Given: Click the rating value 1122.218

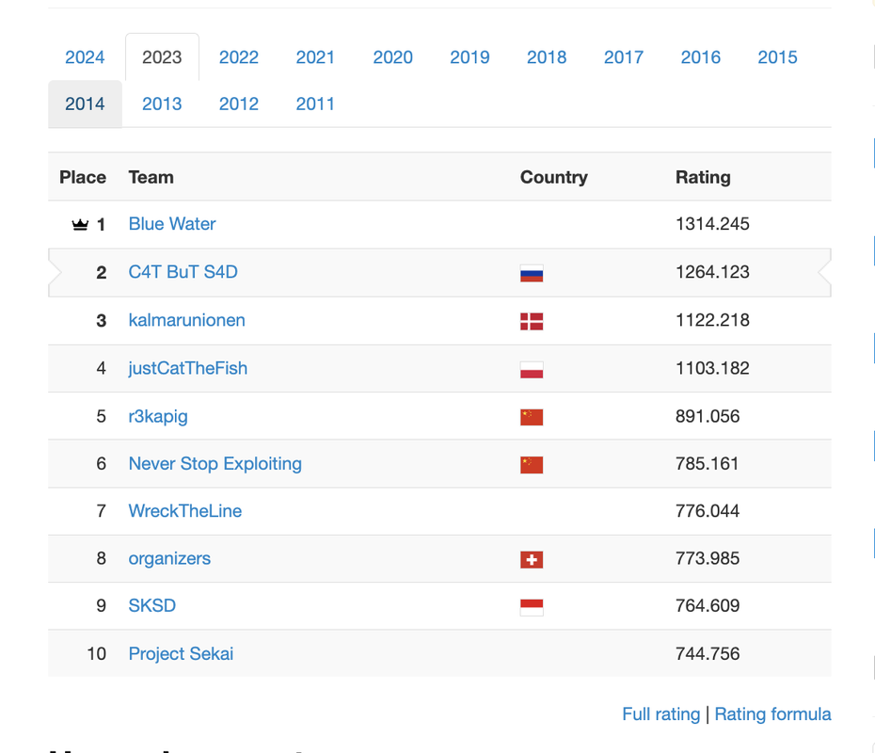Looking at the screenshot, I should (712, 320).
